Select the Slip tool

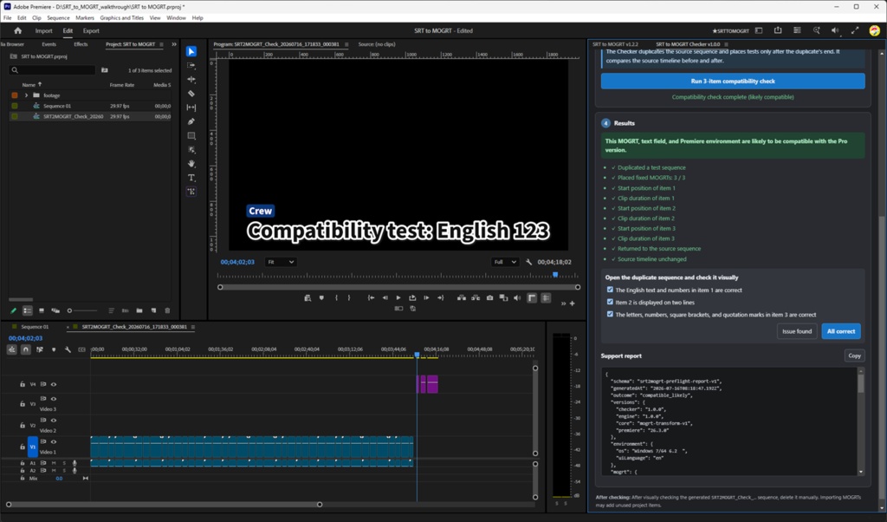coord(191,108)
